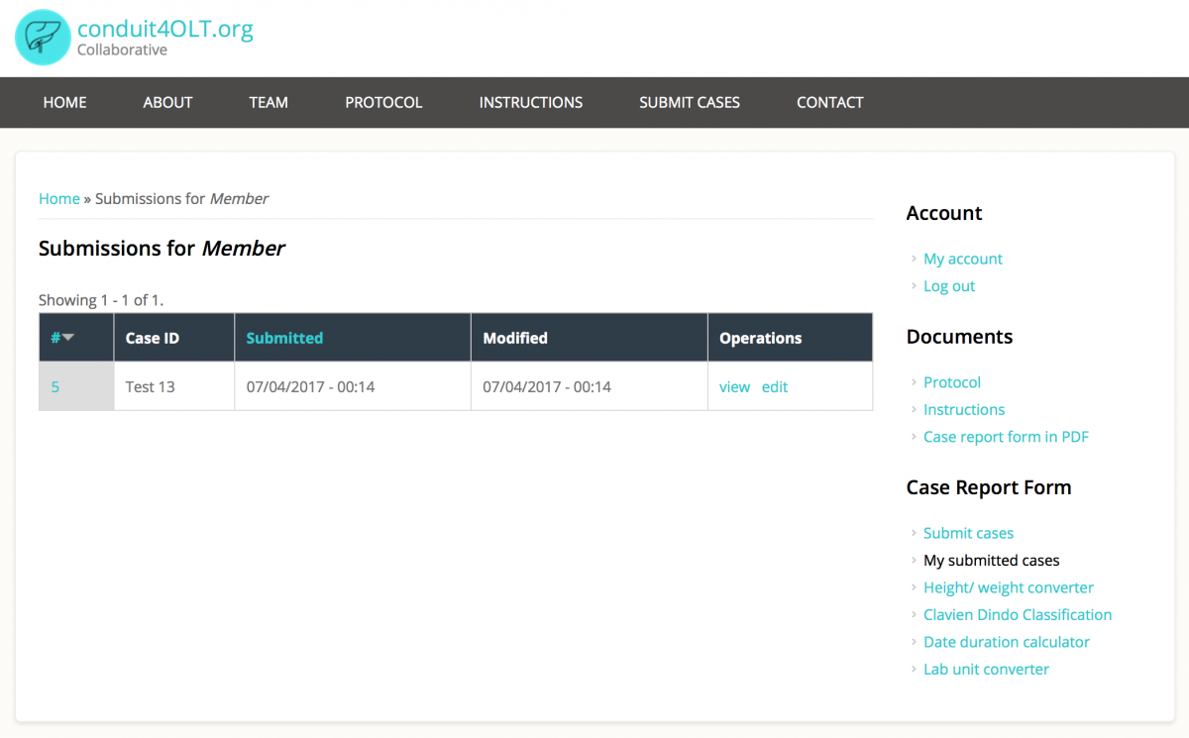Open the HOME menu item
1189x738 pixels.
[x=64, y=102]
